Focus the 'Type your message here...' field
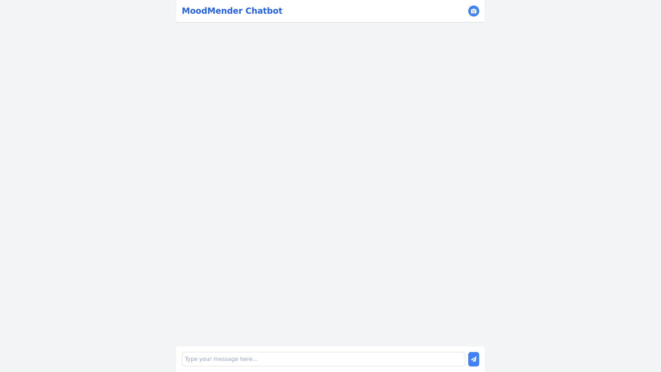Screen dimensions: 661x372 click(323, 359)
